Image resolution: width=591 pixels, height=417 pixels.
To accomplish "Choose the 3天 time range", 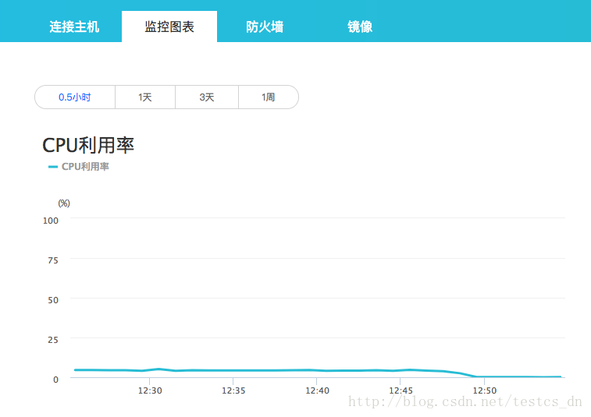I will pyautogui.click(x=207, y=97).
